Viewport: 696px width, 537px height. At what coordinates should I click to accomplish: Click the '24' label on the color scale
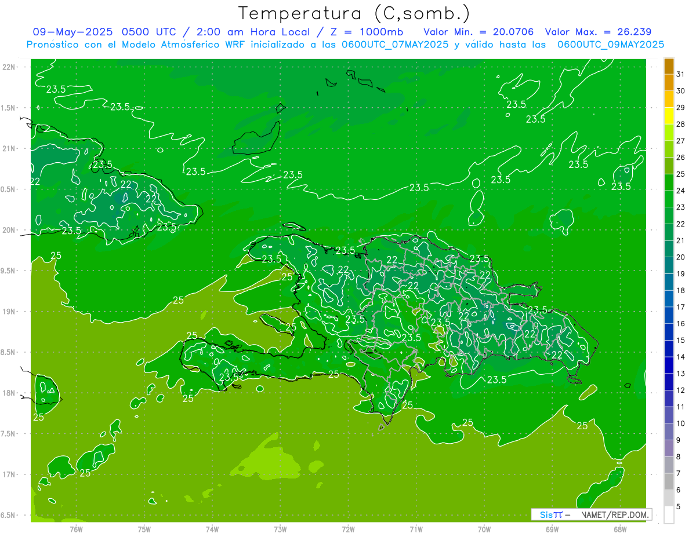[680, 191]
